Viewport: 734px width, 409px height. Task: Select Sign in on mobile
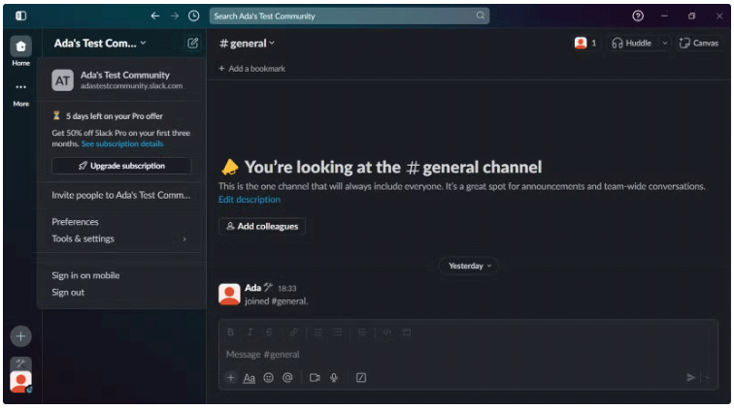85,276
